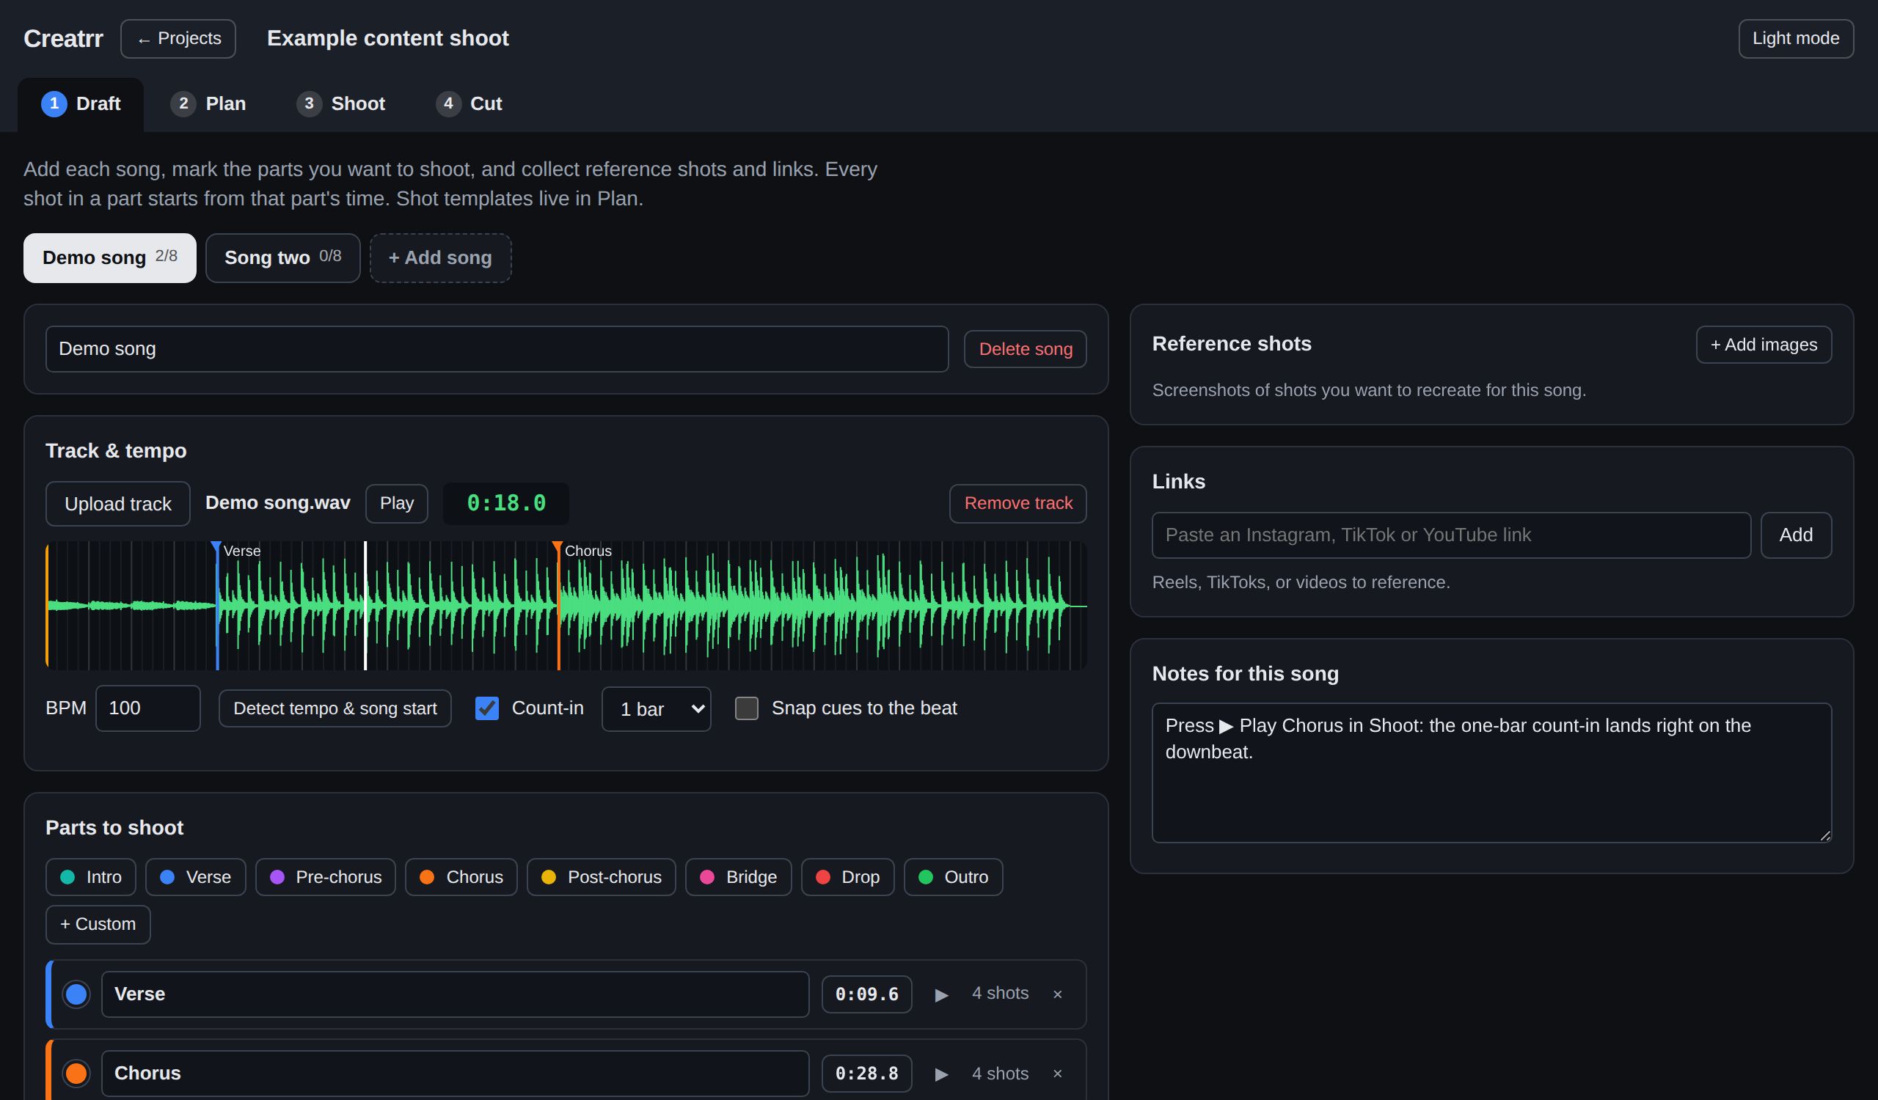Add reference images
This screenshot has height=1100, width=1878.
(1764, 345)
